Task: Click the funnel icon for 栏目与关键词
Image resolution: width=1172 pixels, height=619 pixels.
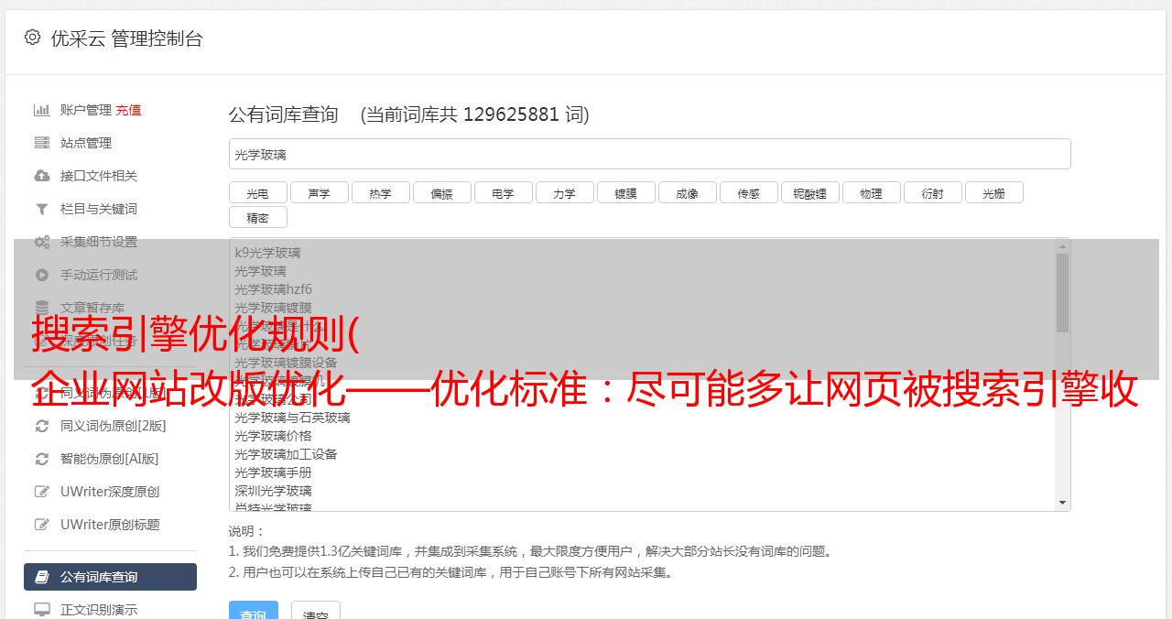Action: (41, 209)
